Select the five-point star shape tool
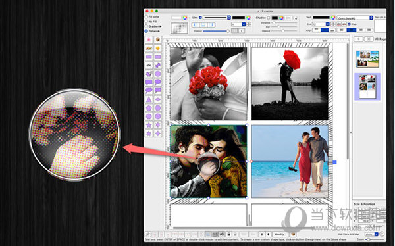The height and width of the screenshot is (246, 395). pos(149,125)
